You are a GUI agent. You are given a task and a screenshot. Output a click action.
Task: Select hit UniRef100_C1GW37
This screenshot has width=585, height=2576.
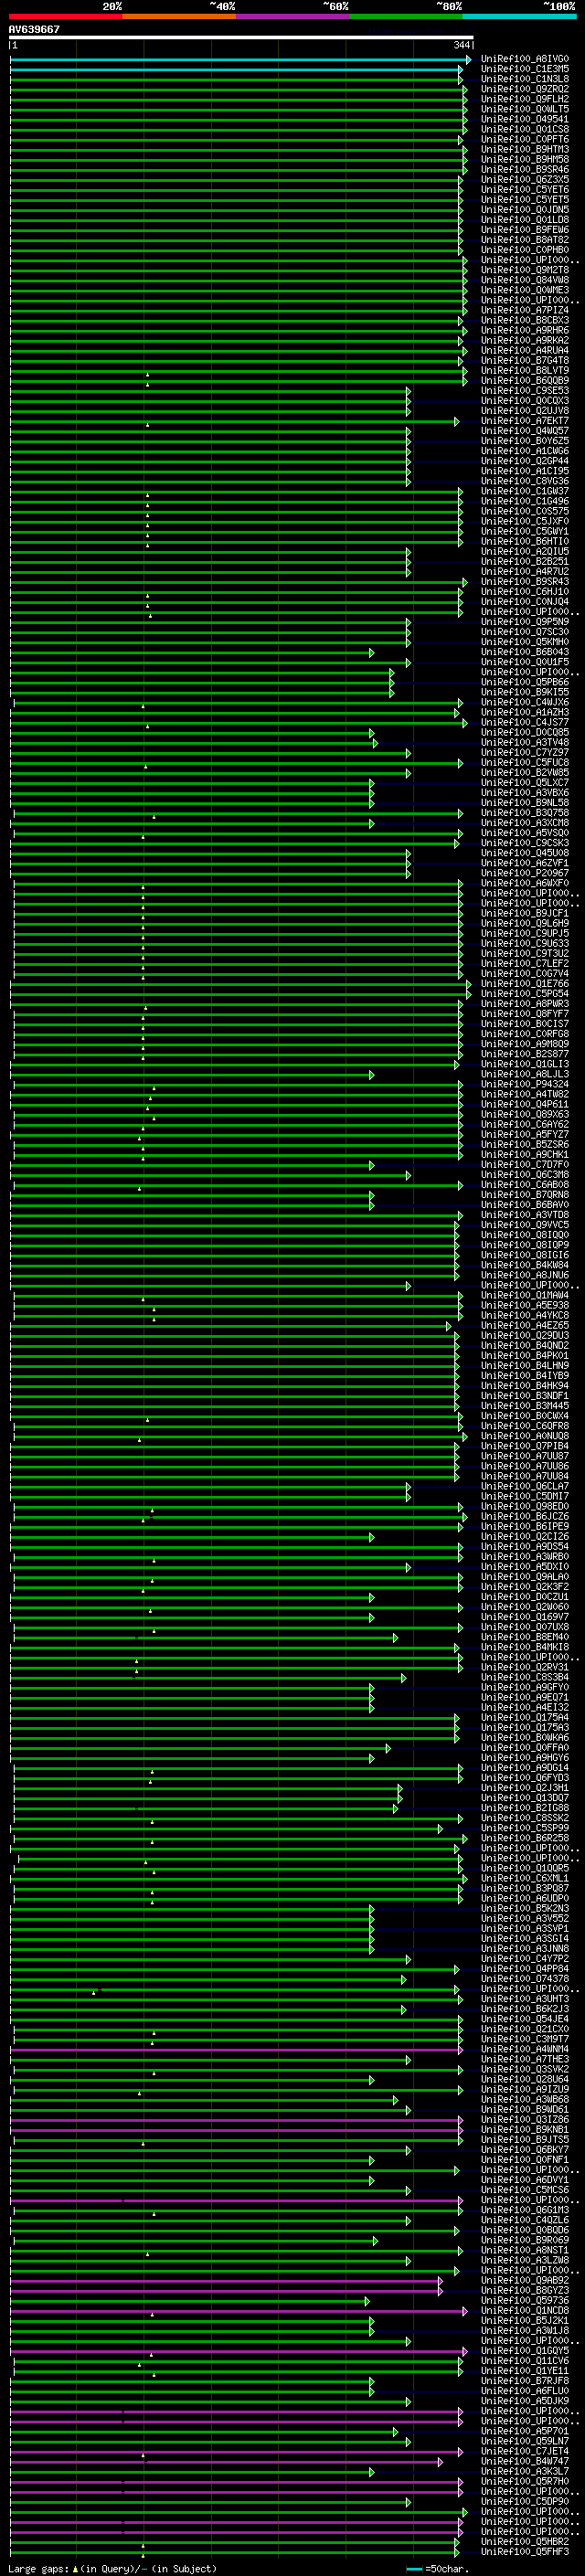525,491
